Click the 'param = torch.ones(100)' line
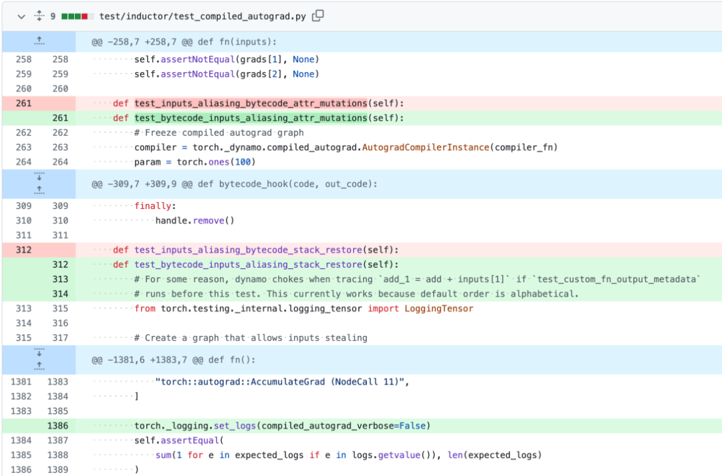Screen dimensions: 722x476 coord(195,162)
